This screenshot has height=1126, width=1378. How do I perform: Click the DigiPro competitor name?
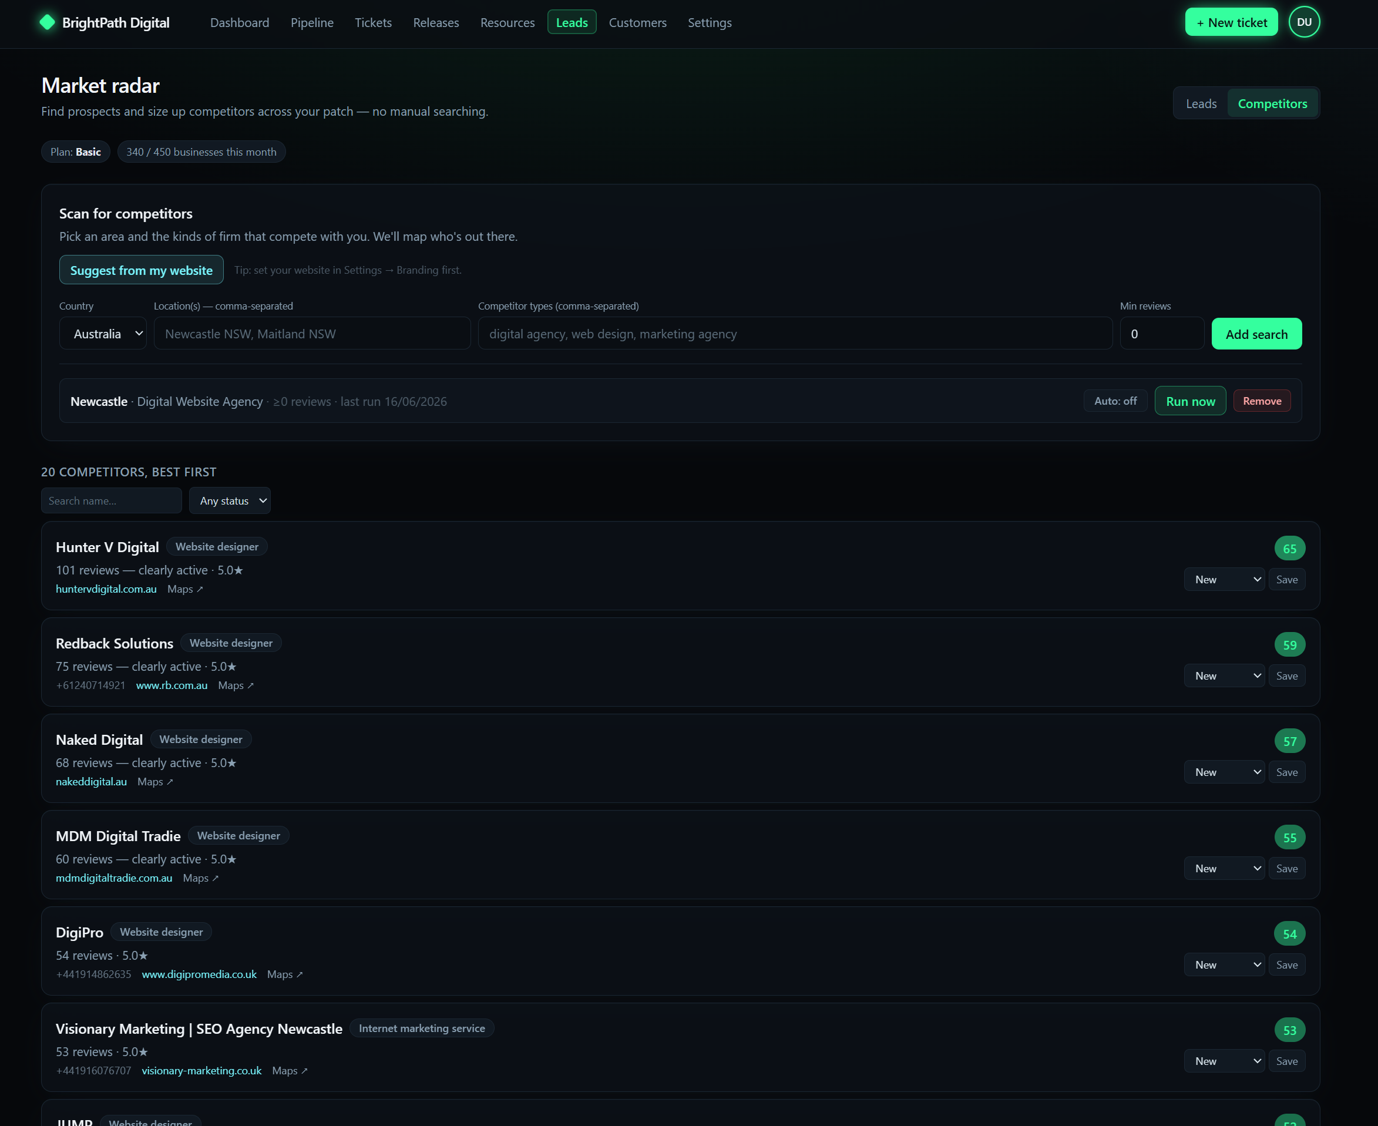coord(80,933)
